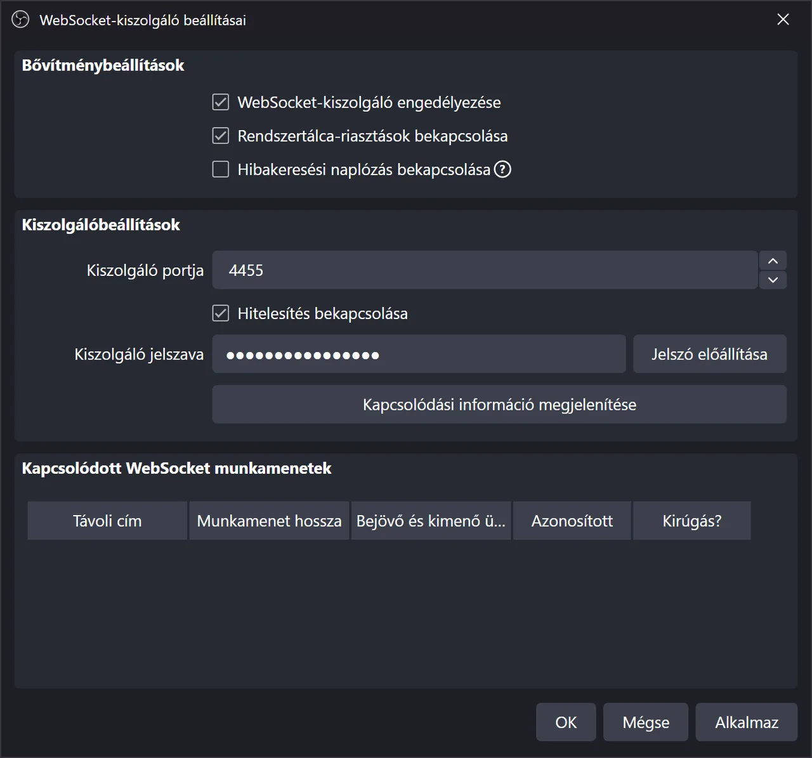The height and width of the screenshot is (758, 812).
Task: Click the Kiszolgáló portja label
Action: tap(145, 270)
